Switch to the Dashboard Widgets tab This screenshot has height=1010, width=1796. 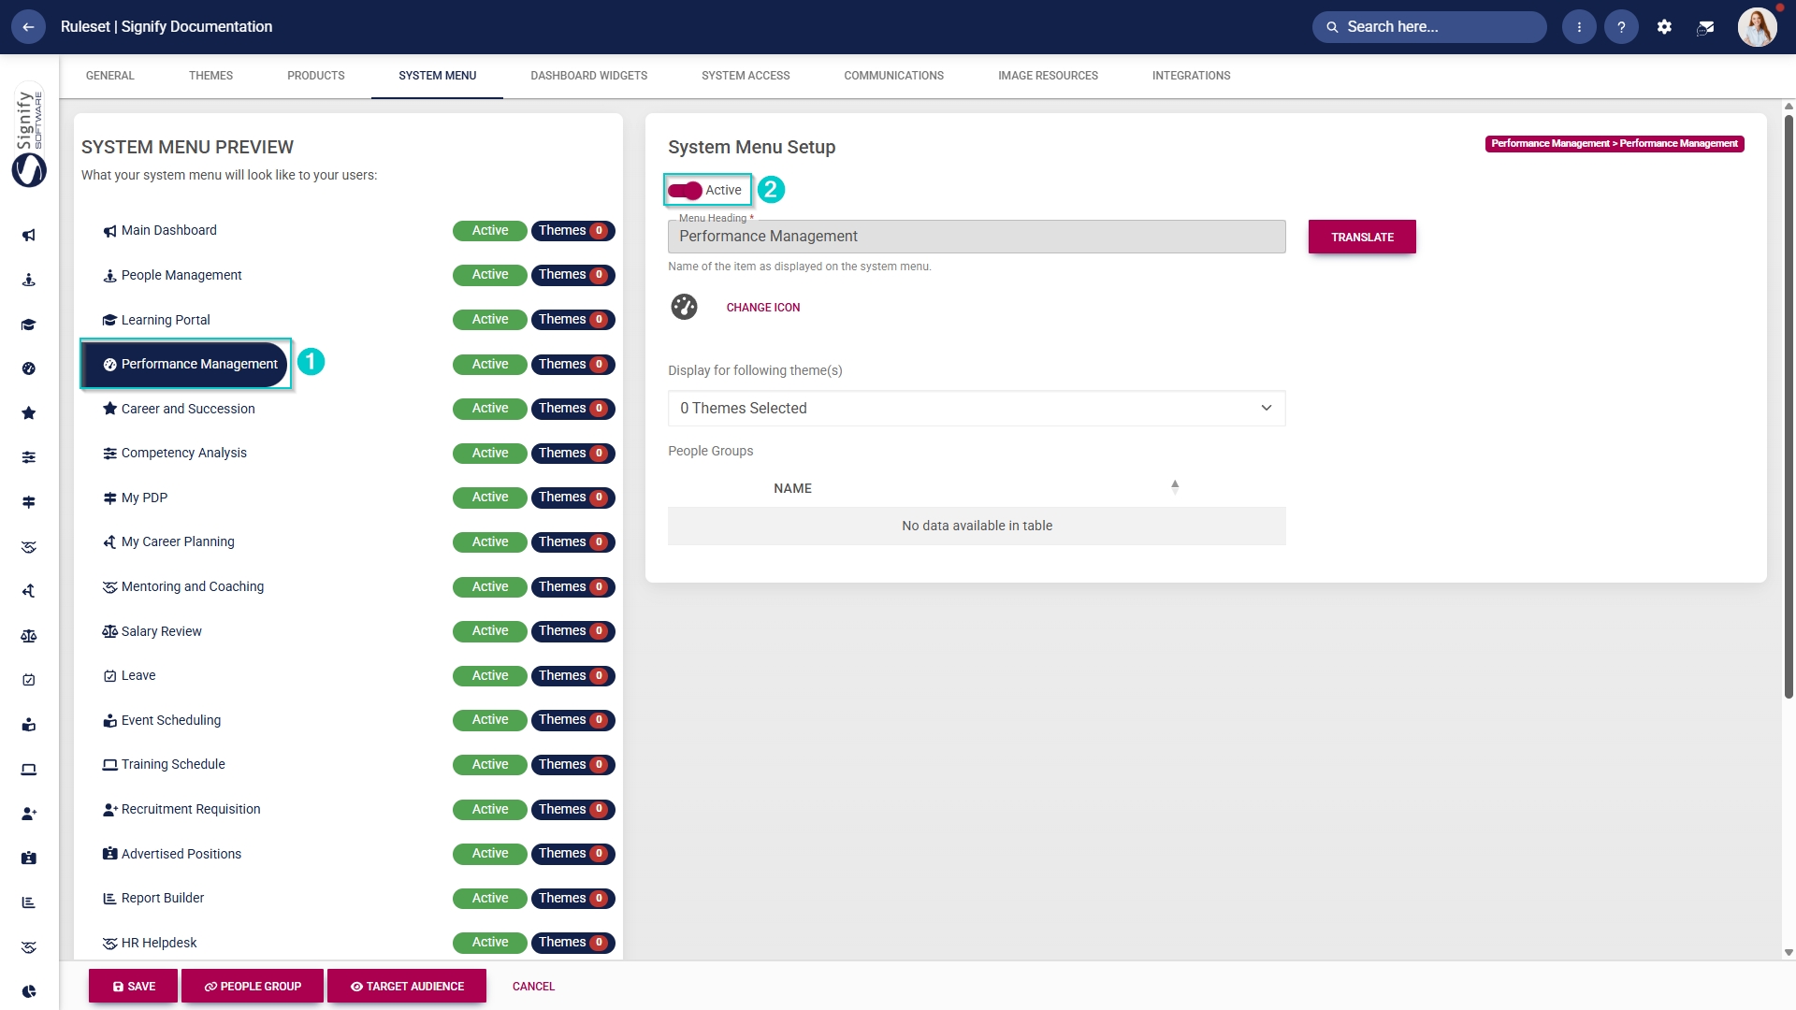[x=588, y=76]
